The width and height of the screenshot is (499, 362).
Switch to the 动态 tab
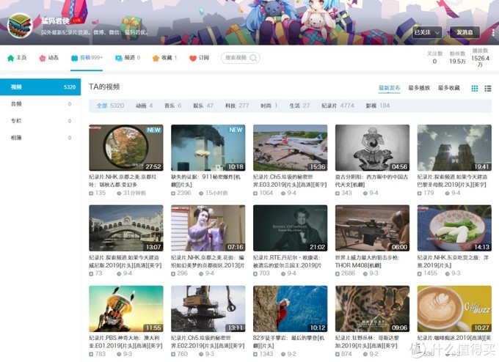point(49,58)
